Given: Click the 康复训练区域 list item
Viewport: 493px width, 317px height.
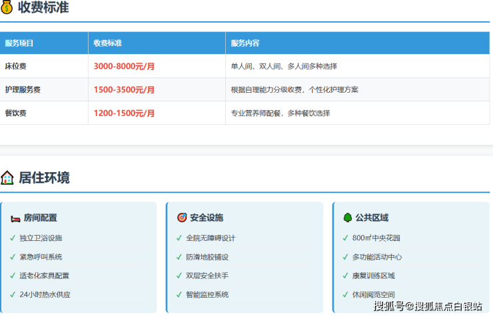Looking at the screenshot, I should click(373, 276).
